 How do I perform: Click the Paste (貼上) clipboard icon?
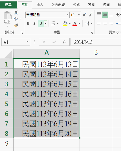tap(8, 15)
